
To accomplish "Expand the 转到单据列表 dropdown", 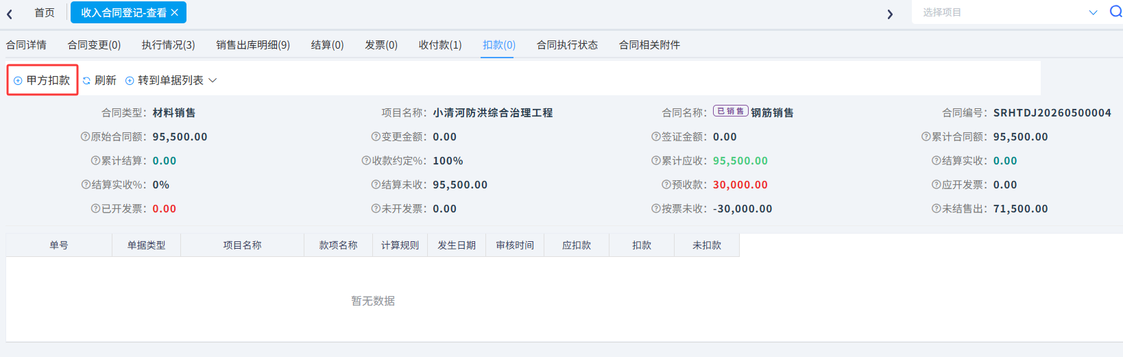I will point(171,80).
